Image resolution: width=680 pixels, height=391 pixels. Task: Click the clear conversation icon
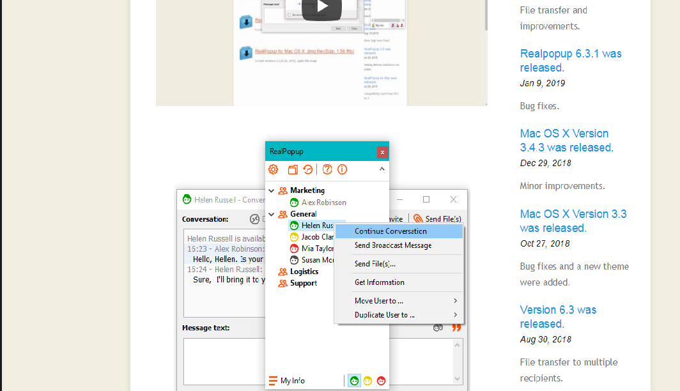coord(254,219)
